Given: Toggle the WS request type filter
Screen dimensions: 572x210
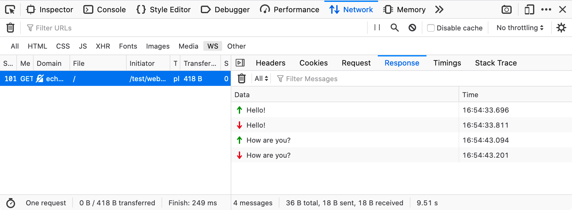Looking at the screenshot, I should point(212,46).
